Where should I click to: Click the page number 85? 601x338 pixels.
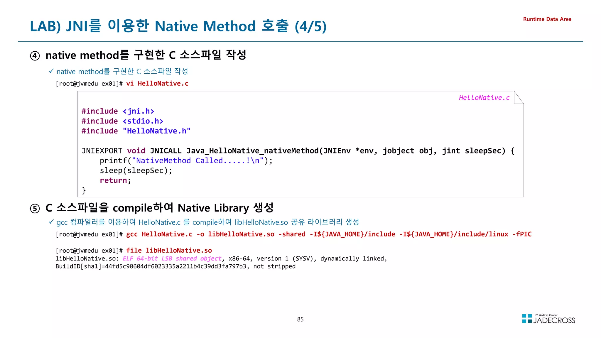coord(300,320)
